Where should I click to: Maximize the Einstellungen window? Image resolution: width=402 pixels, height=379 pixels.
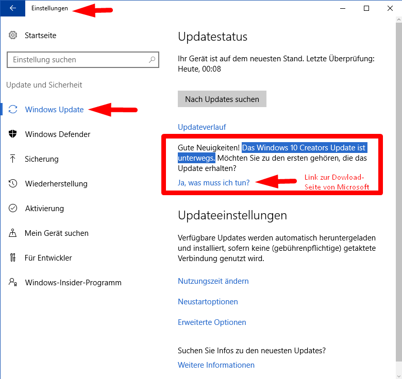click(x=366, y=8)
